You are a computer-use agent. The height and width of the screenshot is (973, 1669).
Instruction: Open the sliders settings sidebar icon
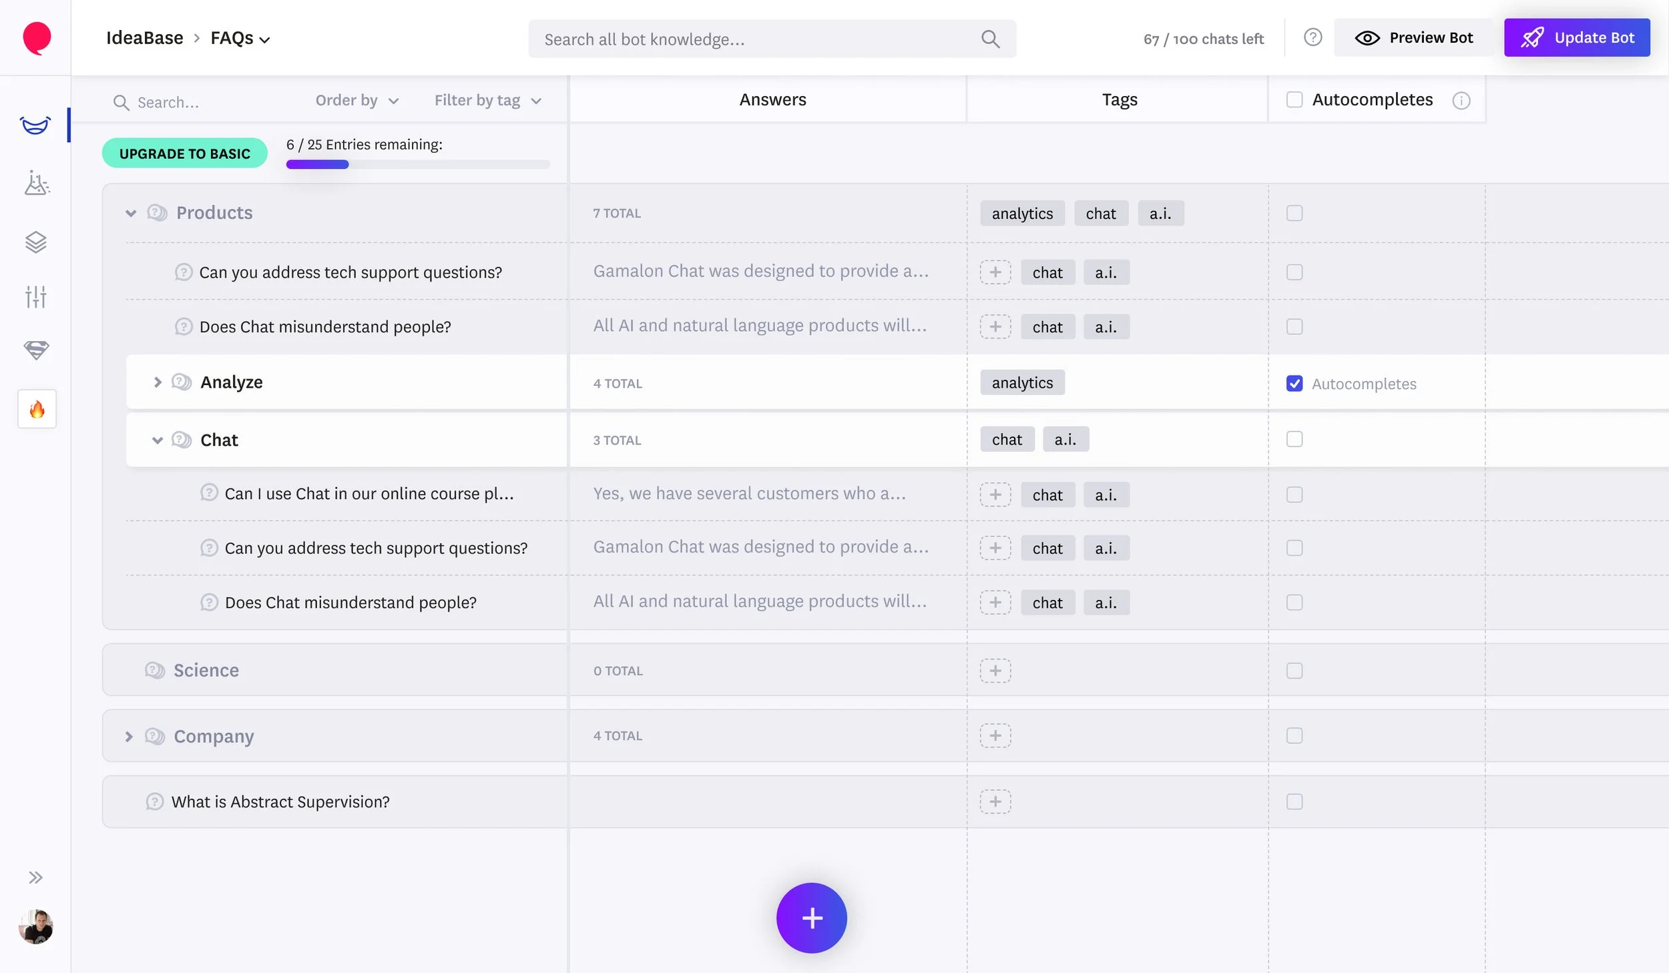tap(36, 296)
